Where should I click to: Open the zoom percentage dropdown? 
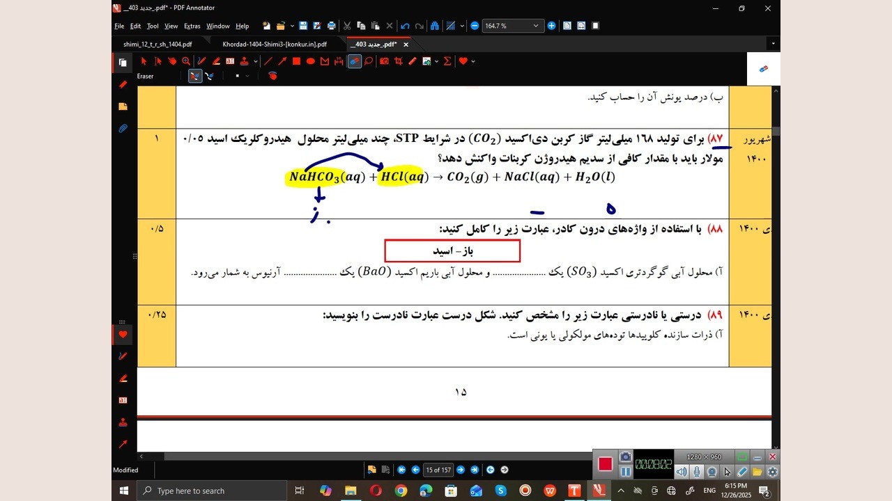(x=535, y=26)
